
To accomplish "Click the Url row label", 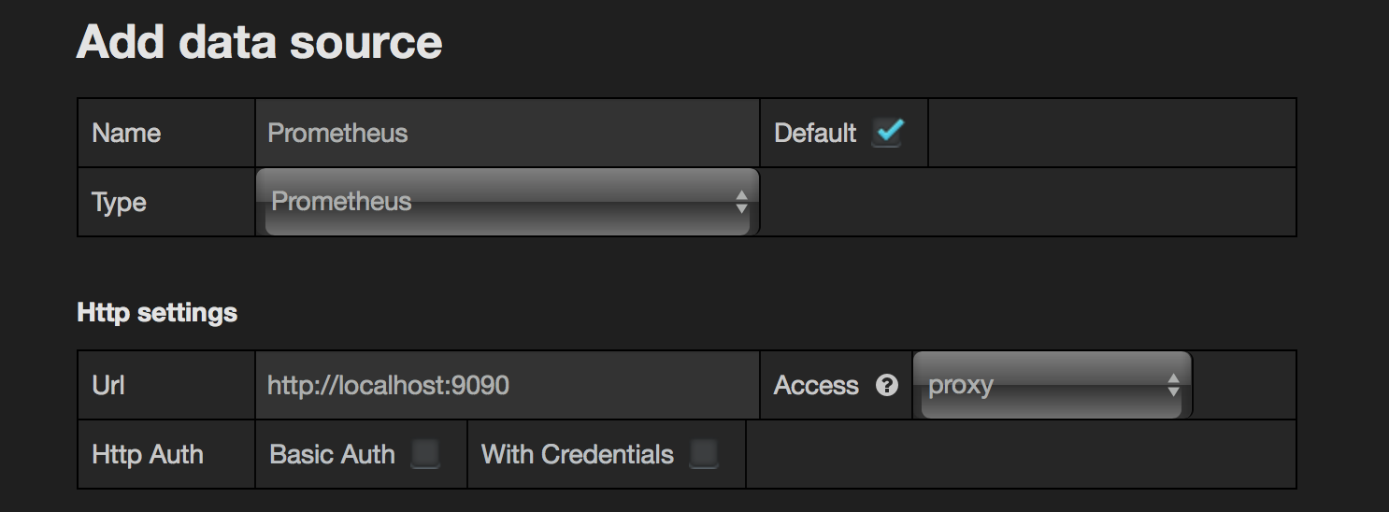I will tap(108, 385).
